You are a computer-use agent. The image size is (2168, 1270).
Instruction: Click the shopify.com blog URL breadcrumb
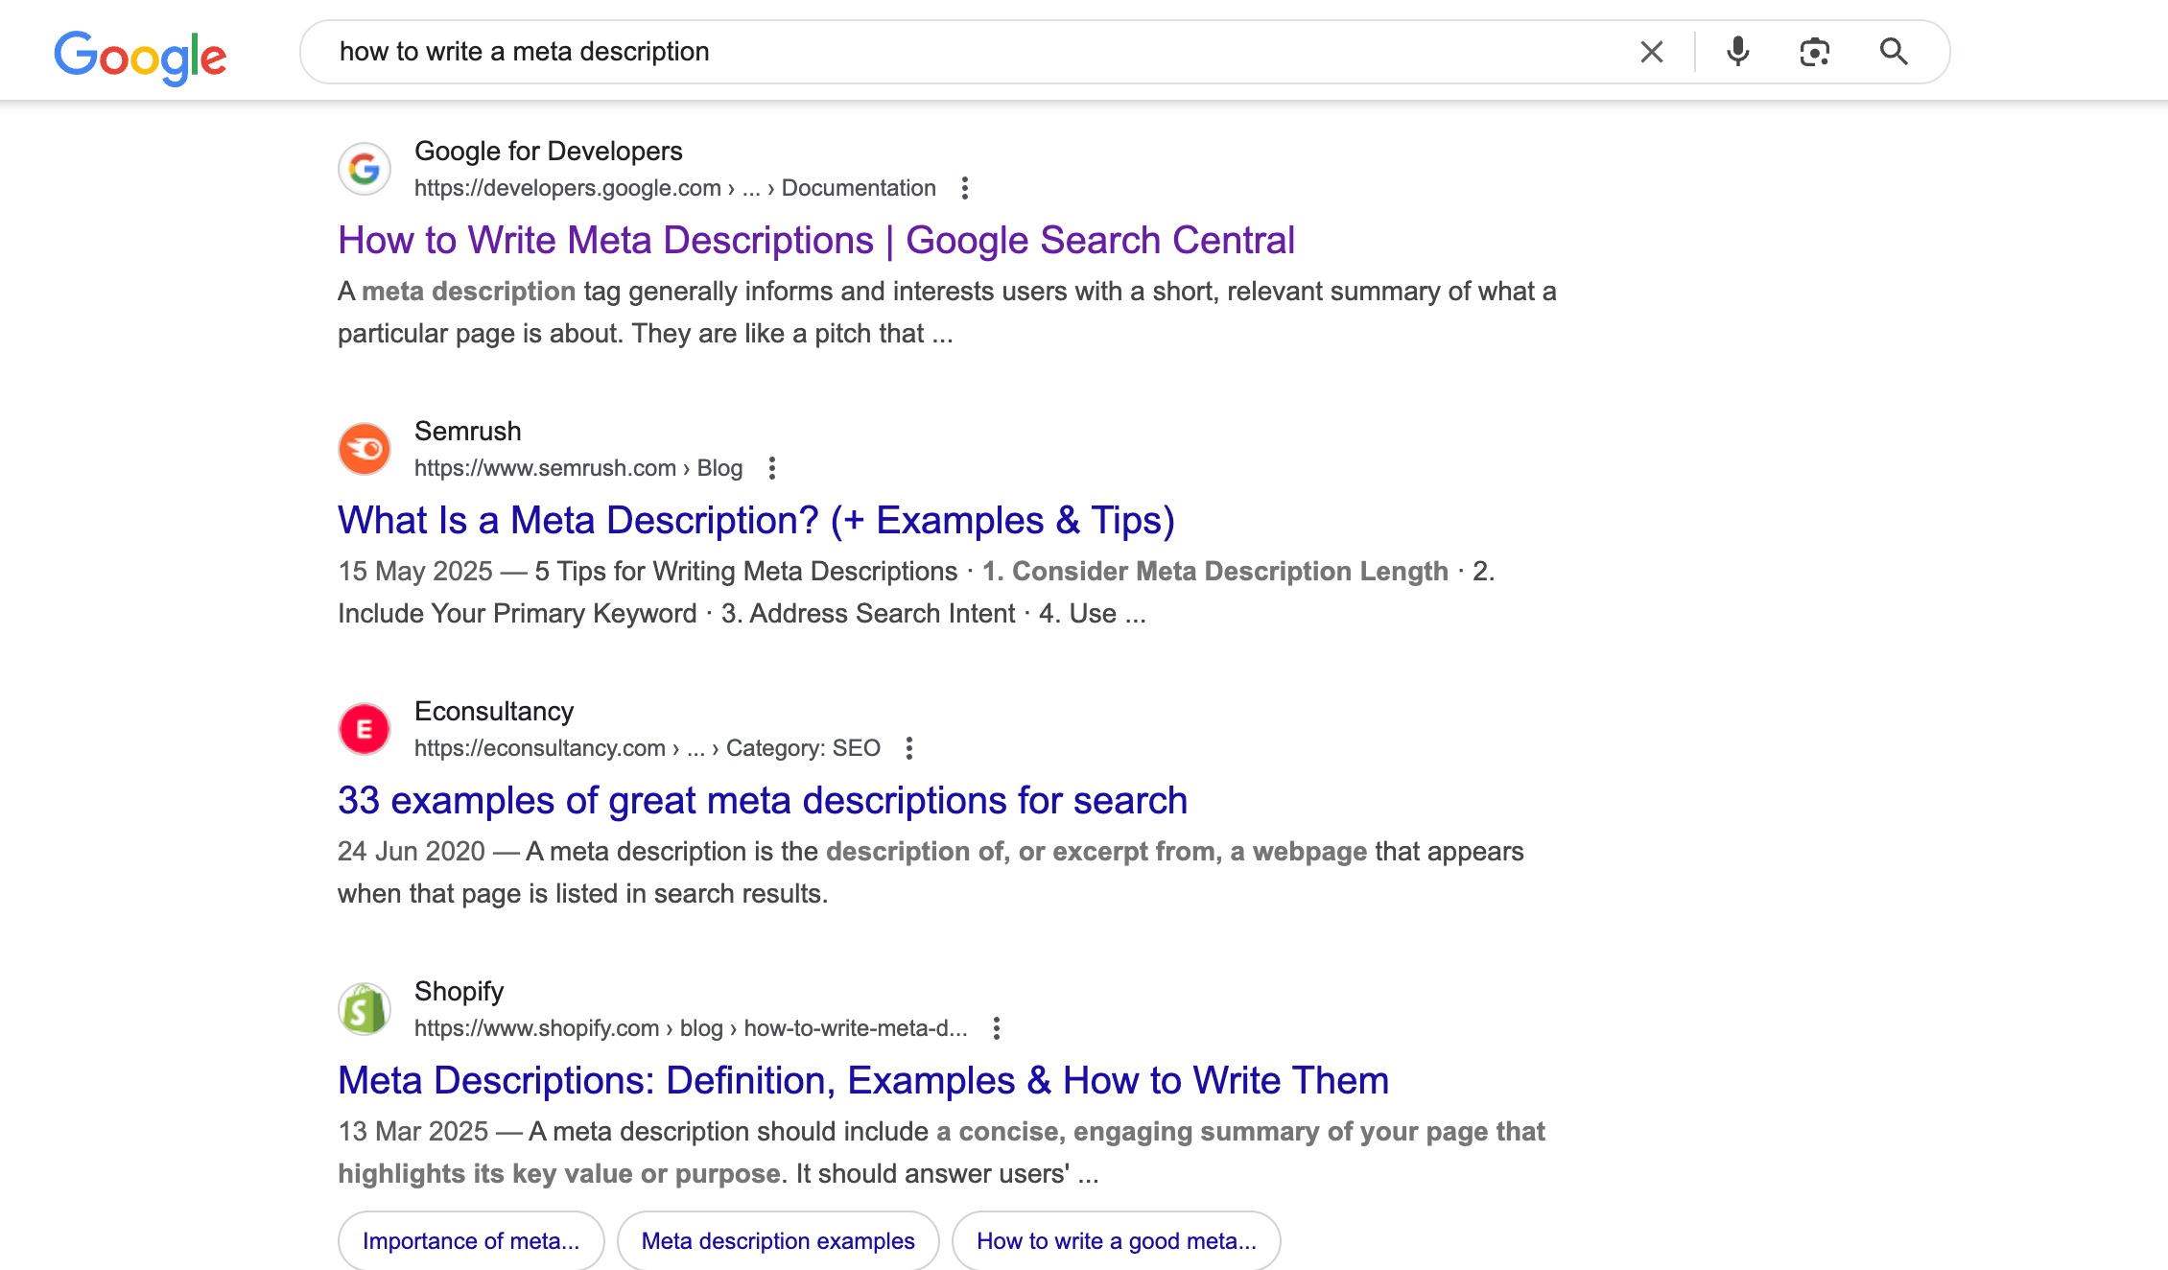[691, 1028]
